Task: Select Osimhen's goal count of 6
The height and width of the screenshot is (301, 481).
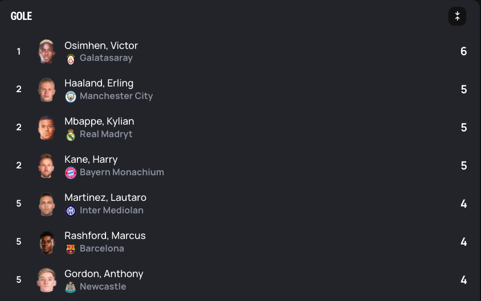Action: [x=463, y=52]
